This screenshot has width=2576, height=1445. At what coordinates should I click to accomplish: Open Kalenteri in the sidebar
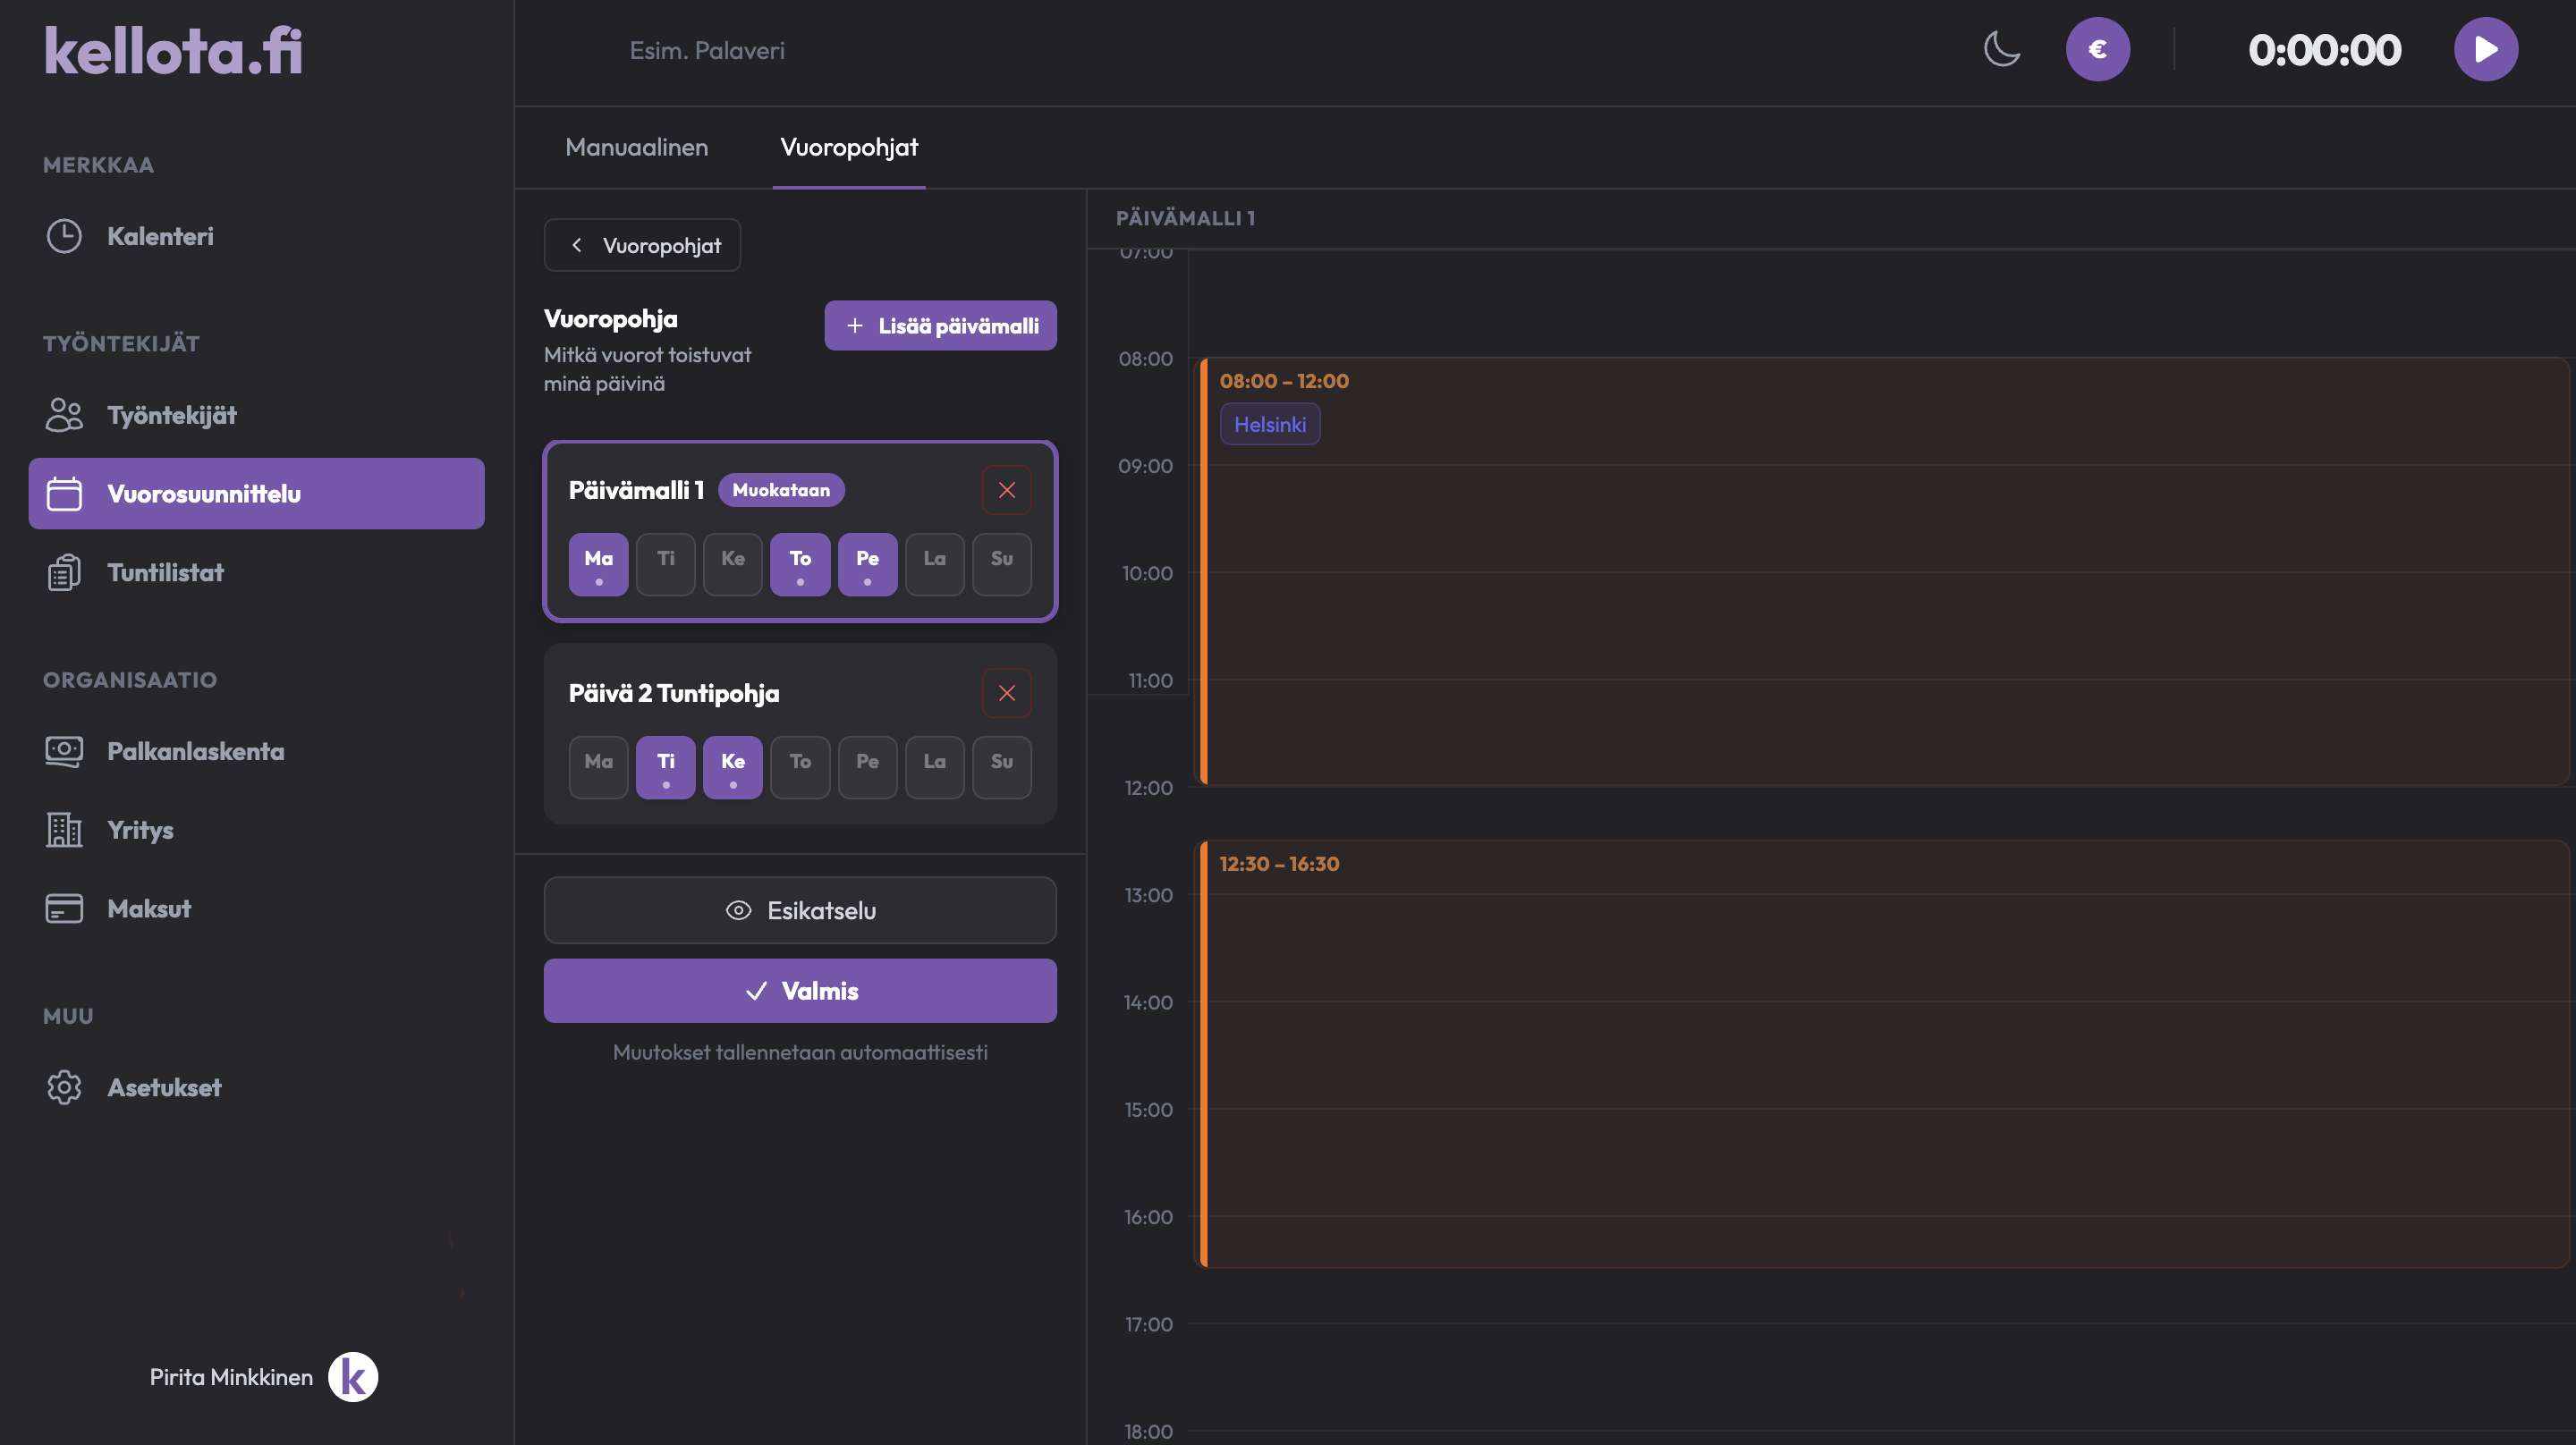[256, 236]
